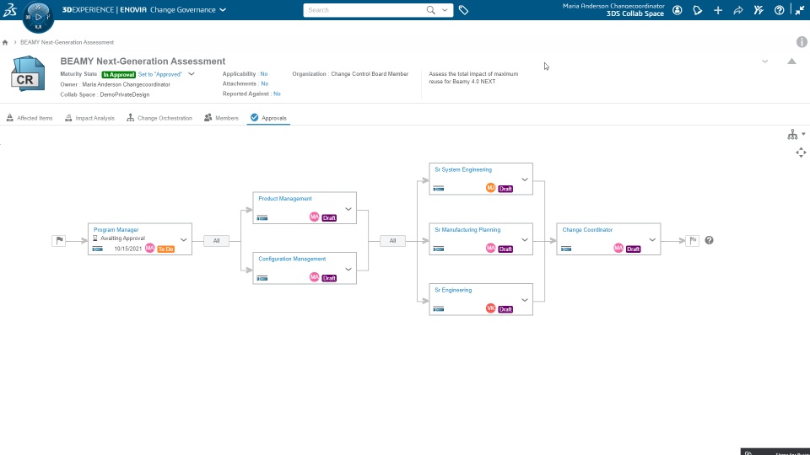Expand the Change Coordinator node chevron
The image size is (810, 455).
click(652, 240)
